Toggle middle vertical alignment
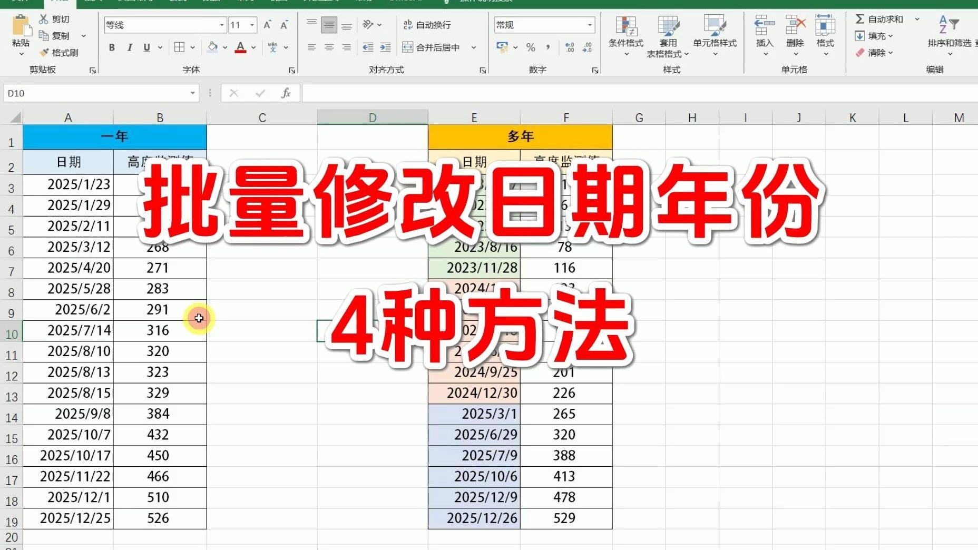The image size is (978, 550). coord(329,24)
